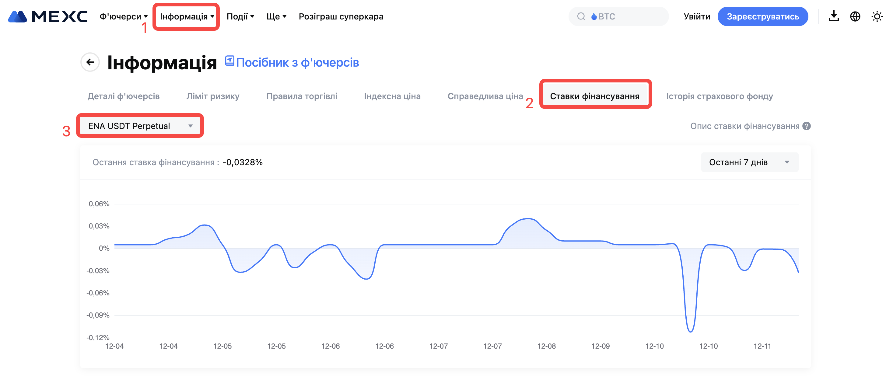The width and height of the screenshot is (893, 376).
Task: Click the MEXC logo
Action: point(47,16)
